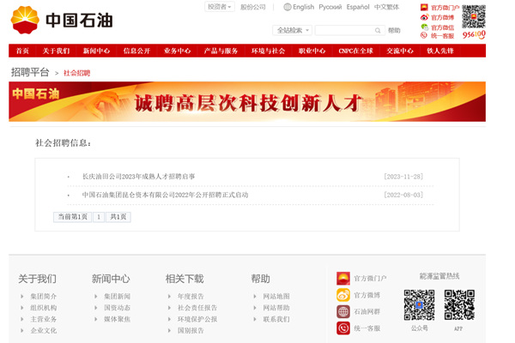Click the footer 石油网群 globe icon
The height and width of the screenshot is (343, 515).
coord(343,311)
